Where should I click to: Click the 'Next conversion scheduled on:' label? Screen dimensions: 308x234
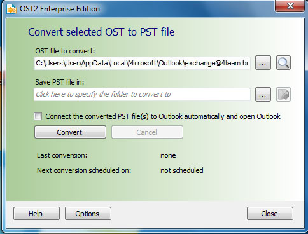(84, 170)
